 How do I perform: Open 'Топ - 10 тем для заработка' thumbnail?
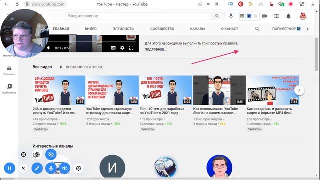pos(166,90)
